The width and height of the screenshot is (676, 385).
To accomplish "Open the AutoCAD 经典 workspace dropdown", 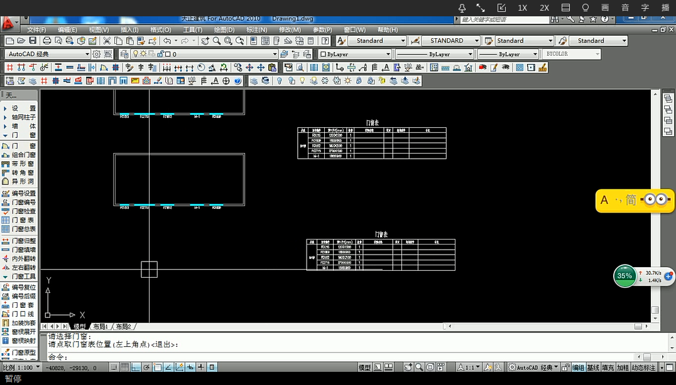I will pos(48,55).
